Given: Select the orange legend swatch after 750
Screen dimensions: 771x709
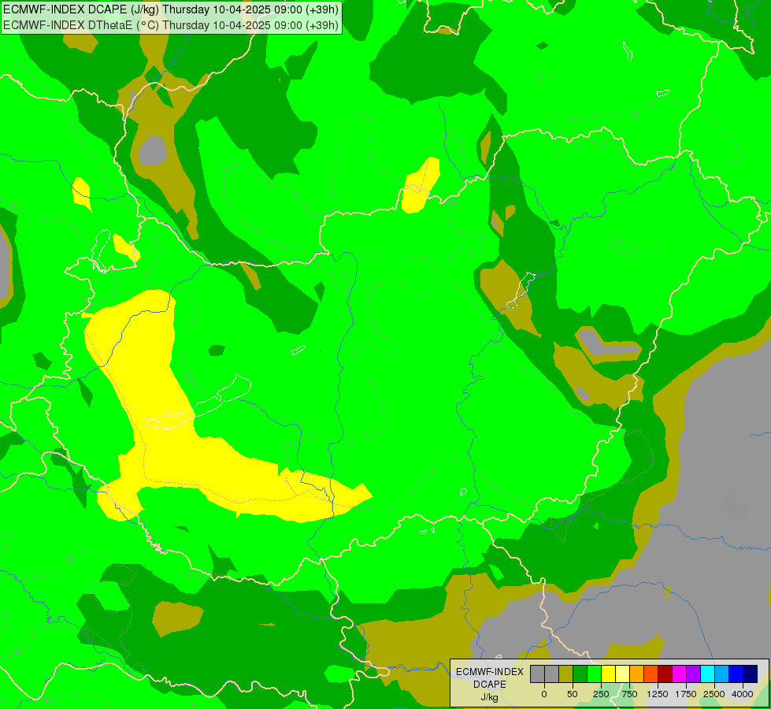Looking at the screenshot, I should [x=637, y=674].
